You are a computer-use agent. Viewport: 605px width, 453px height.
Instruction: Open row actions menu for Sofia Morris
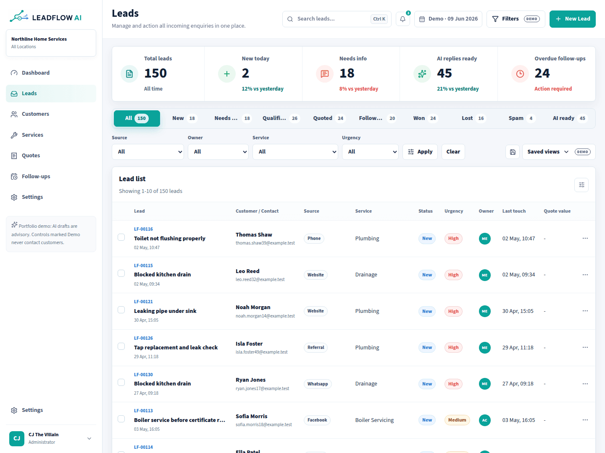click(585, 420)
